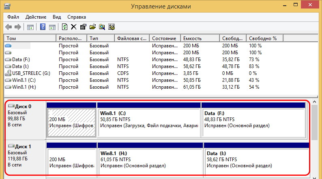
Task: Click the Диск 1 drive icon
Action: [x=11, y=146]
